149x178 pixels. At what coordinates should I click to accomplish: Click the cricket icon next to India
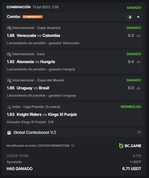tap(9, 107)
